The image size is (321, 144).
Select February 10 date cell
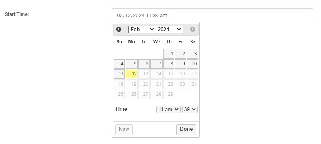tap(193, 64)
